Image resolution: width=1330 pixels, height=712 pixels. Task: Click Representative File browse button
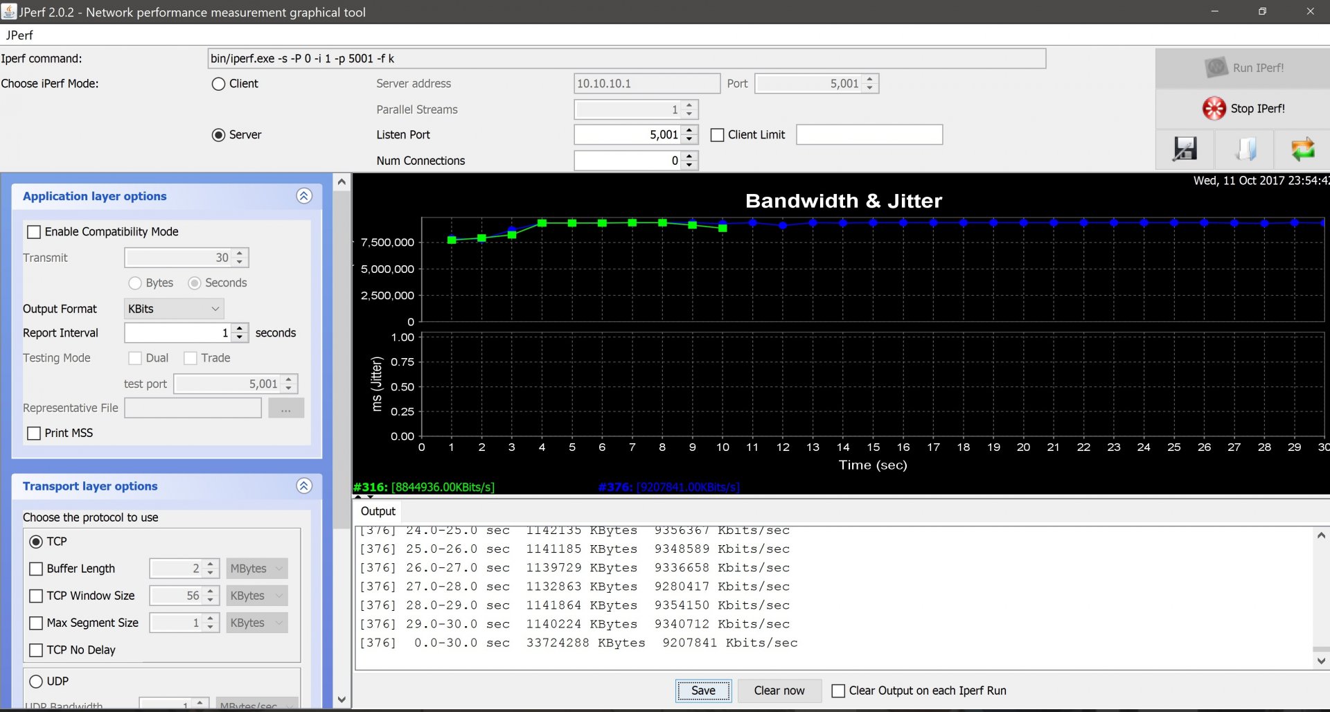click(x=285, y=409)
